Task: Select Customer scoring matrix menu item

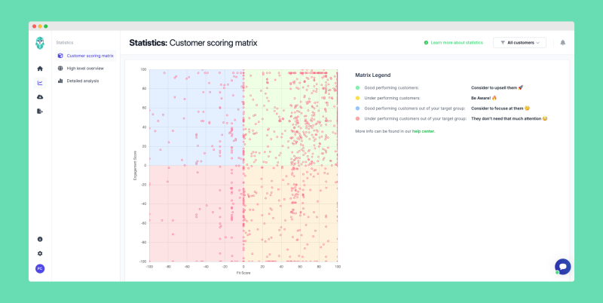Action: pyautogui.click(x=89, y=56)
